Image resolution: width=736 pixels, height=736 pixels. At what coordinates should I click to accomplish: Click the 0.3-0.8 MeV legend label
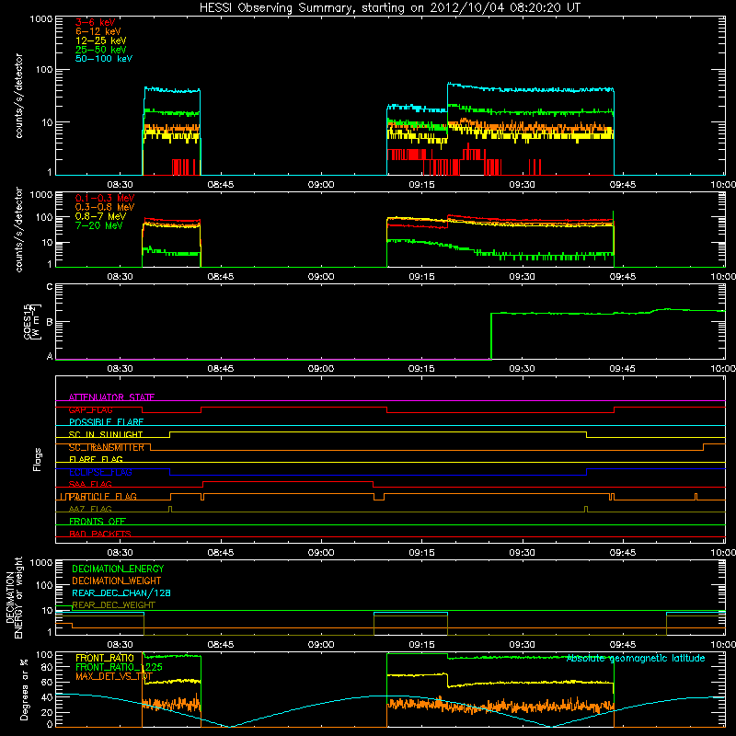pyautogui.click(x=105, y=208)
